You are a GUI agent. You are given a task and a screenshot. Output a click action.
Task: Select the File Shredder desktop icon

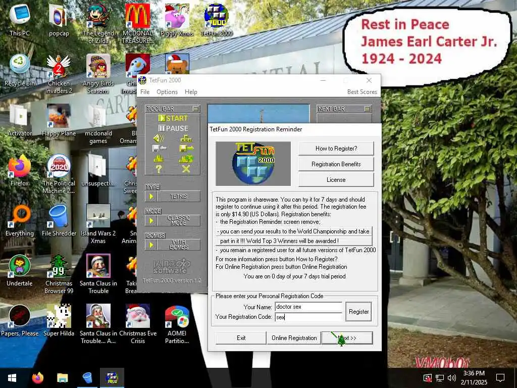(x=59, y=220)
